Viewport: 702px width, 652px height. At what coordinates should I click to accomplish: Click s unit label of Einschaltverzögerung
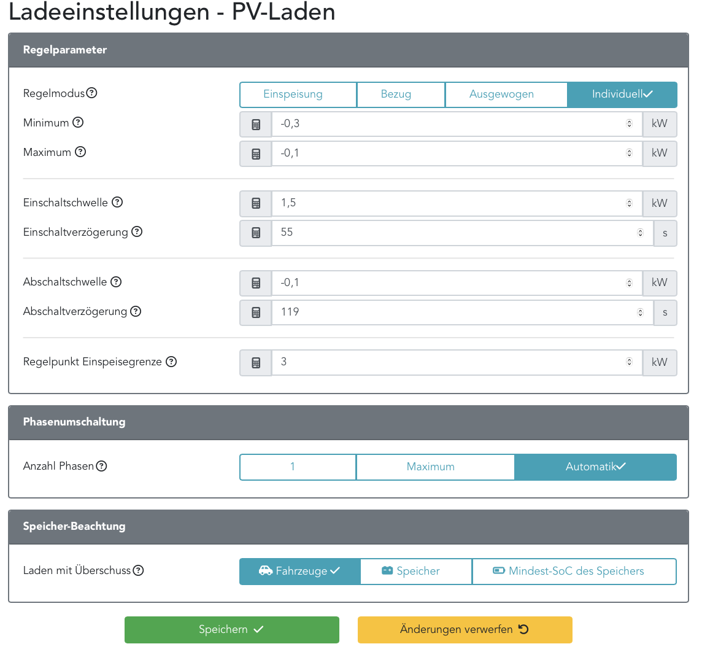(x=665, y=233)
